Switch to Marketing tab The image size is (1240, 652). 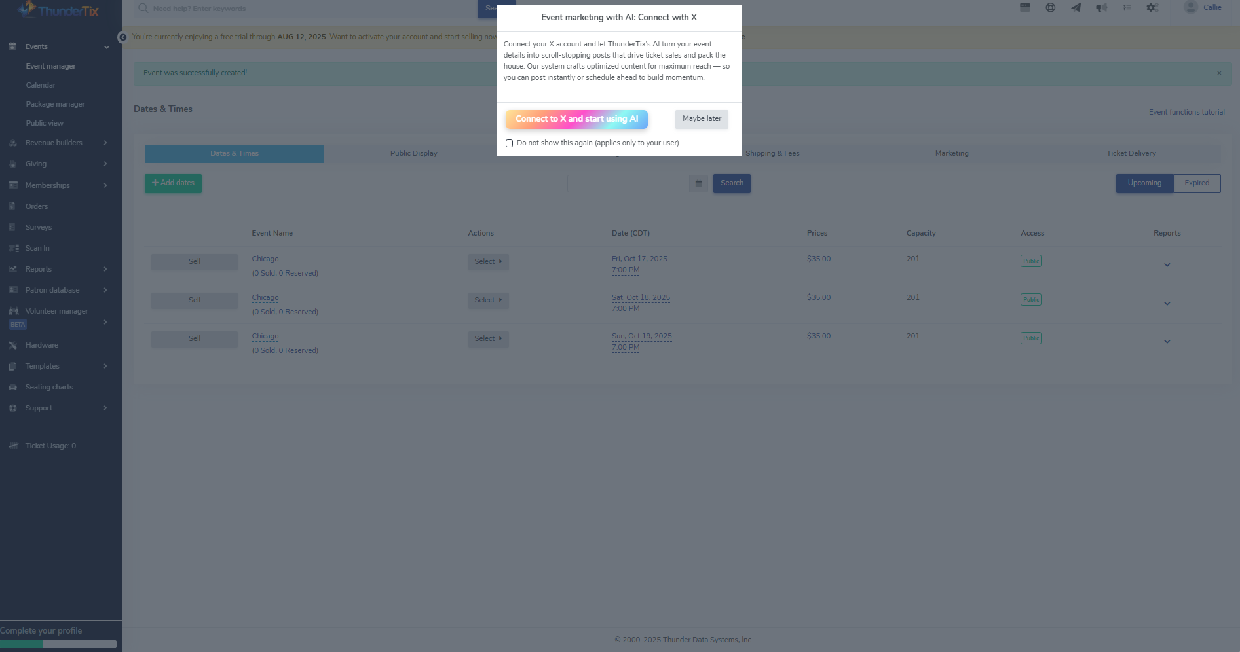coord(952,154)
